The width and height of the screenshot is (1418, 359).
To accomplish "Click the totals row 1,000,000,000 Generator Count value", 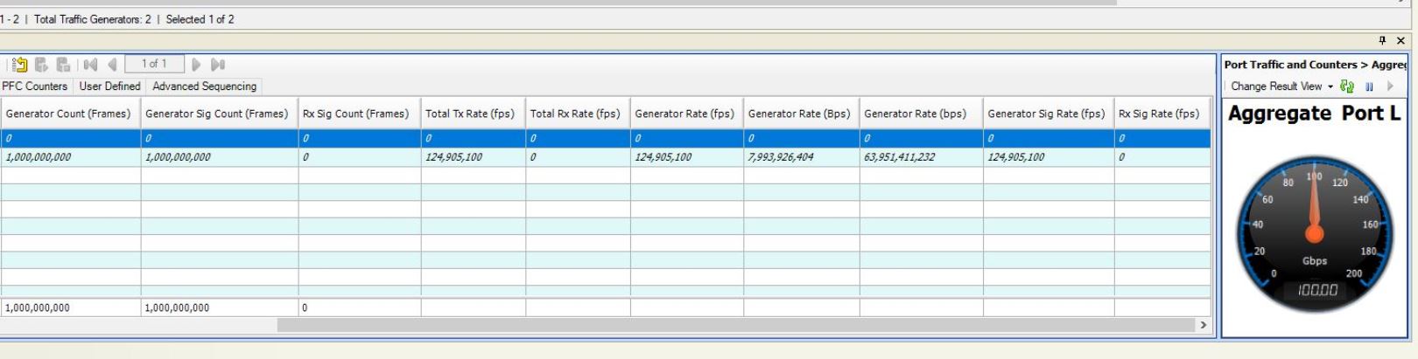I will point(70,307).
